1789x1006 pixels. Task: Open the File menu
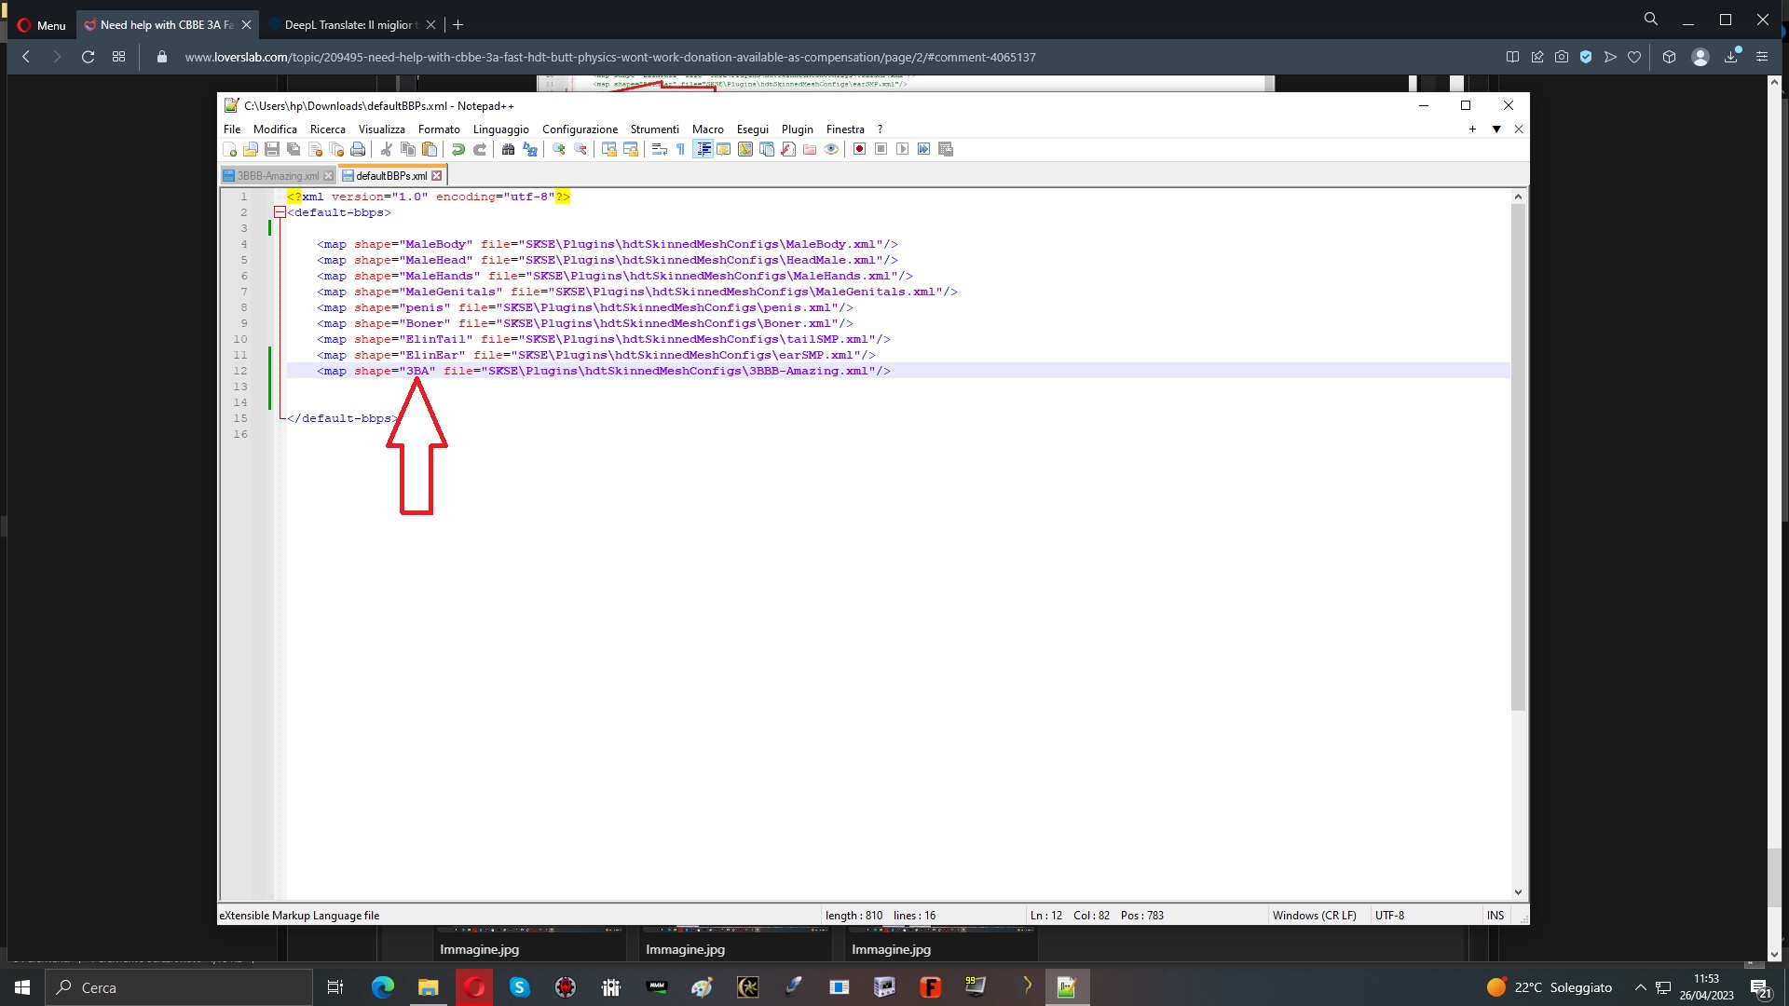click(232, 129)
